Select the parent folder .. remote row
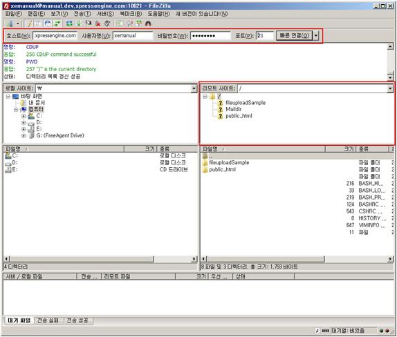This screenshot has width=397, height=337. click(297, 156)
